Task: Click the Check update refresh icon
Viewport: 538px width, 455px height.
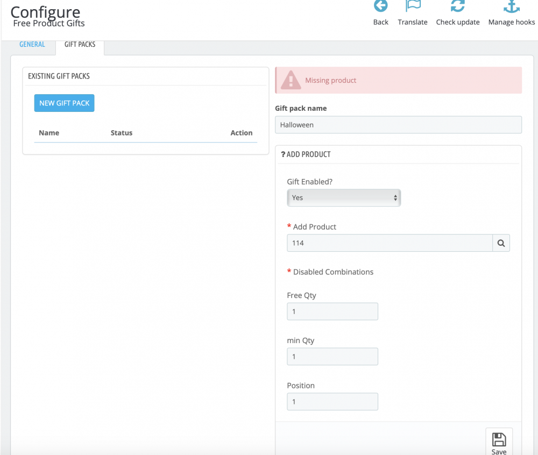Action: coord(458,6)
